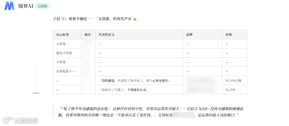This screenshot has height=126, width=289.
Task: Select the 代表性原文 column header
Action: (139, 35)
